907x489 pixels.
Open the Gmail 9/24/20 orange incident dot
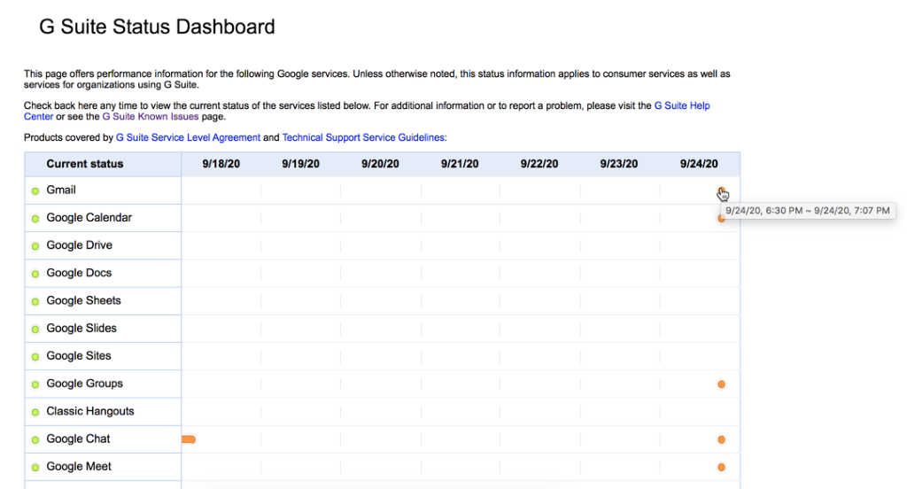point(721,191)
